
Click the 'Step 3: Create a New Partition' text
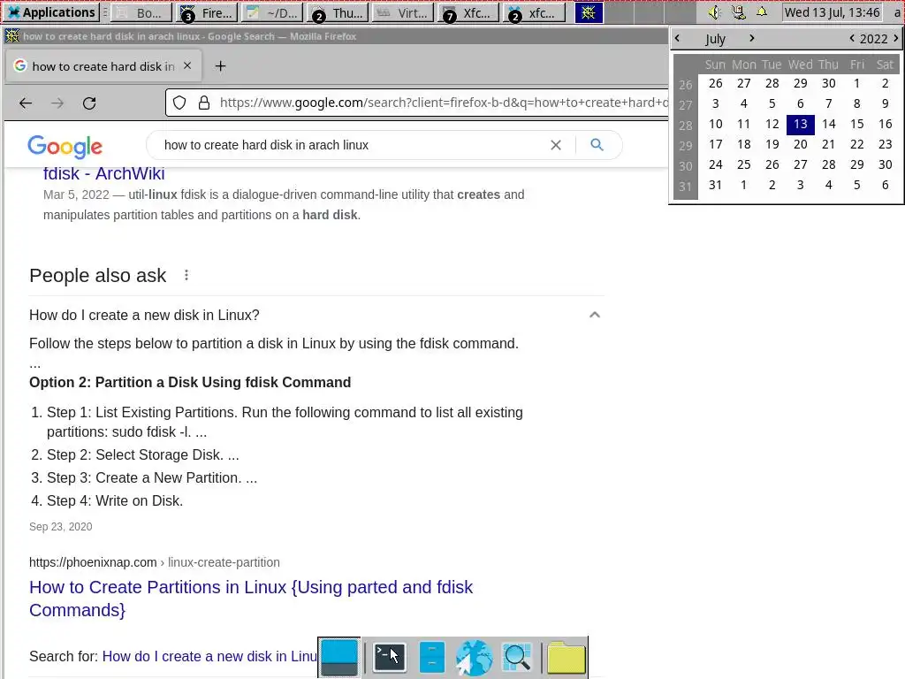[152, 478]
